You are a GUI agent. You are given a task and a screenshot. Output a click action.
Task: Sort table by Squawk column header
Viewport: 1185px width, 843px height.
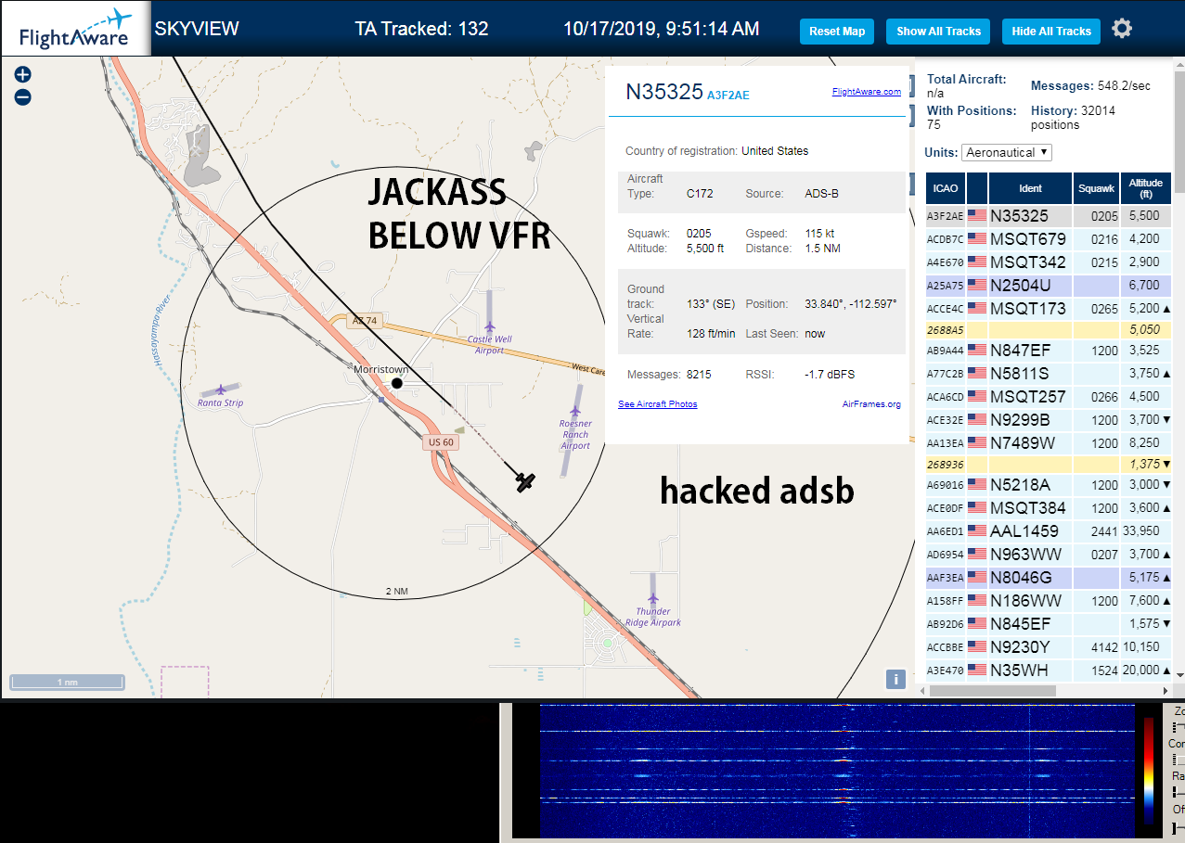(1096, 188)
